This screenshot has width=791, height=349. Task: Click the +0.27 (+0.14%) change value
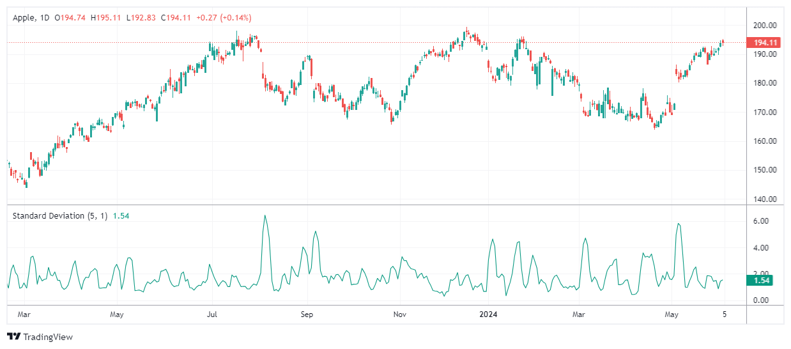pos(224,17)
